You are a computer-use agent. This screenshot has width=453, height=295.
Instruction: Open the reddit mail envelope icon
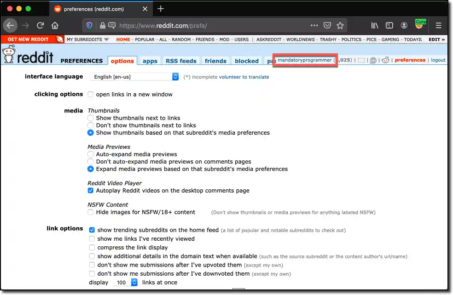(x=361, y=60)
